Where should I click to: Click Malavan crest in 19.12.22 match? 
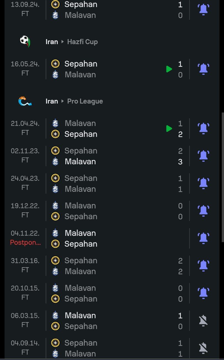tap(55, 206)
